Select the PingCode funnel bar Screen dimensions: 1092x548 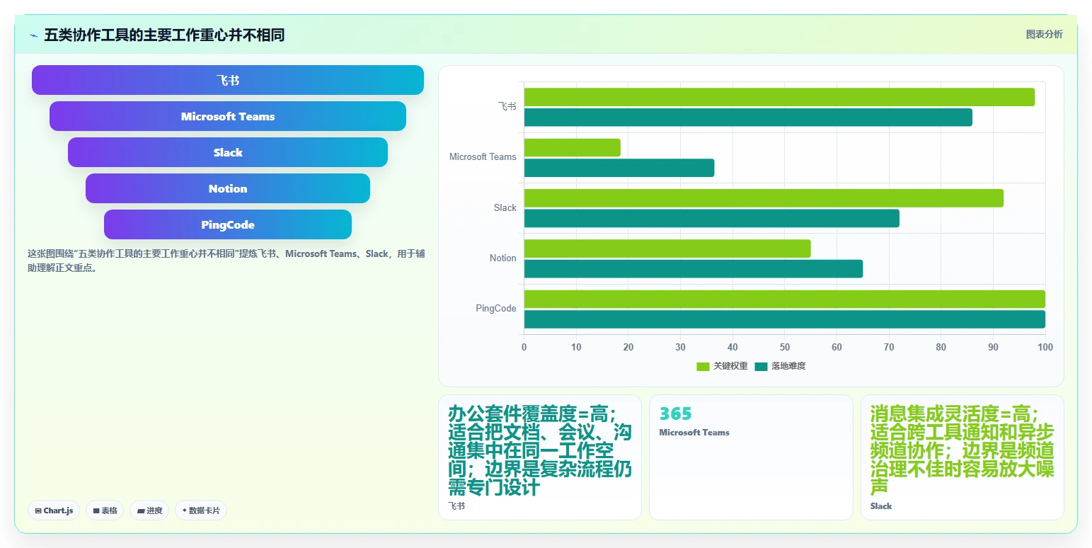pyautogui.click(x=228, y=224)
